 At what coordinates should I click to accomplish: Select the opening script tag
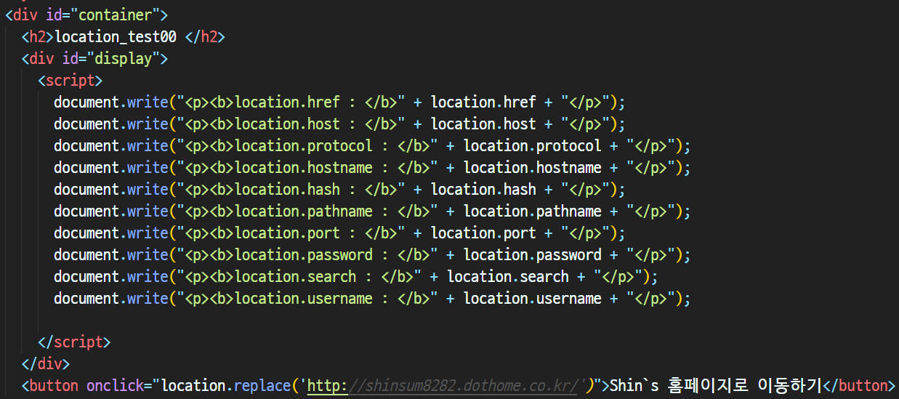[70, 80]
